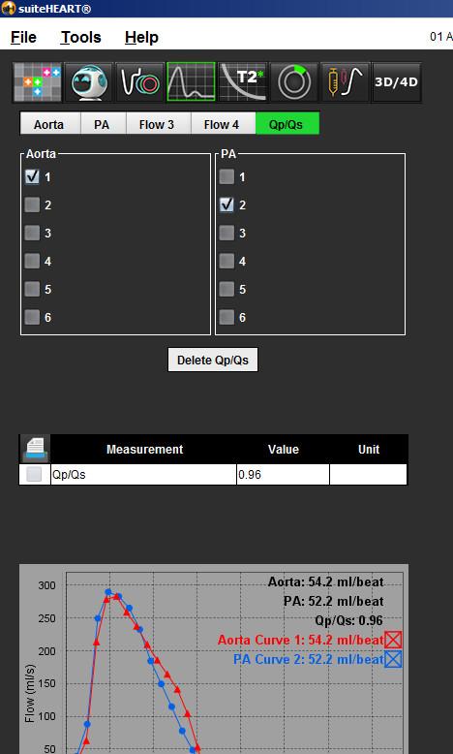Open the colorful grid viewer mode icon
Screen dimensions: 453x754
pos(38,82)
